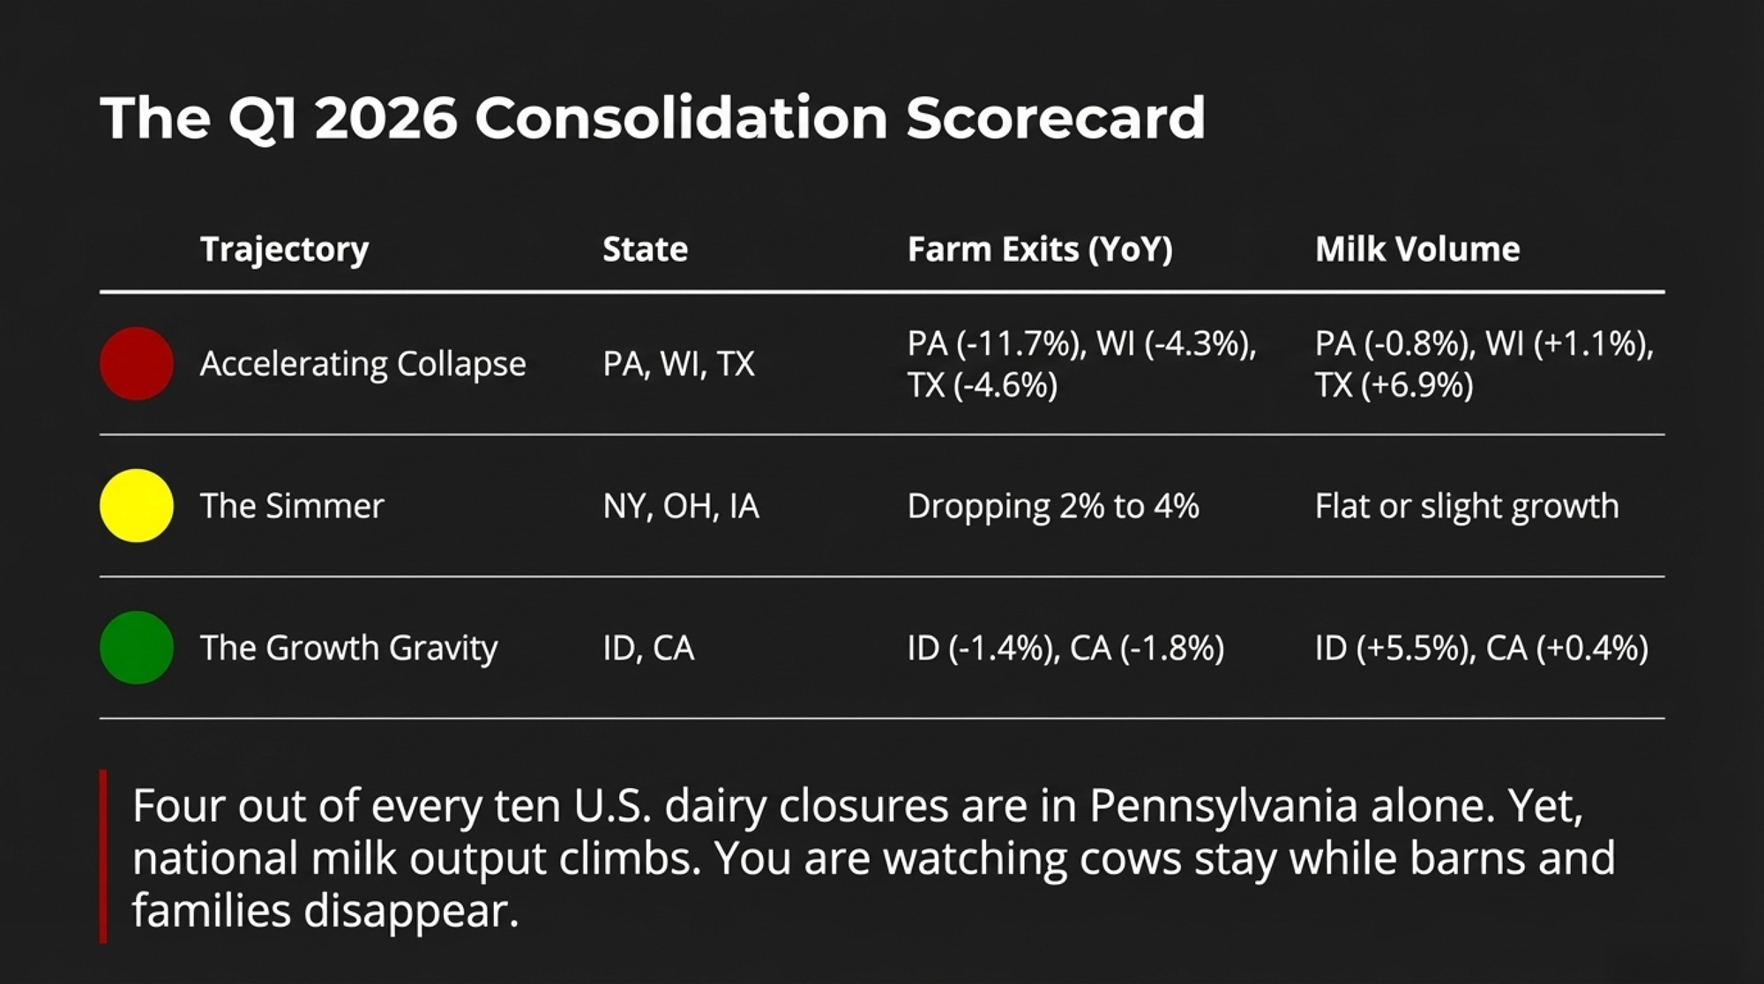Click the 'ID (-1.4%), CA (-1.8%)' farm exits cell
The height and width of the screenshot is (984, 1764).
coord(1065,648)
